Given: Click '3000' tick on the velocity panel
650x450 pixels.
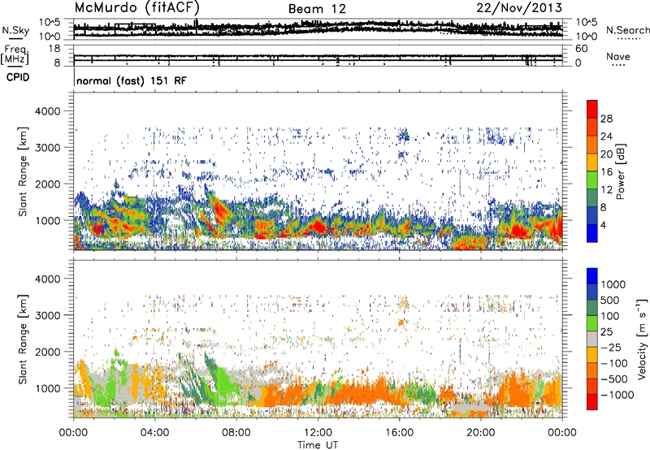Looking at the screenshot, I should [47, 315].
